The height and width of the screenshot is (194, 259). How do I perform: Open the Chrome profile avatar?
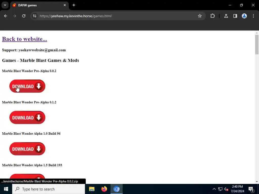pyautogui.click(x=244, y=16)
